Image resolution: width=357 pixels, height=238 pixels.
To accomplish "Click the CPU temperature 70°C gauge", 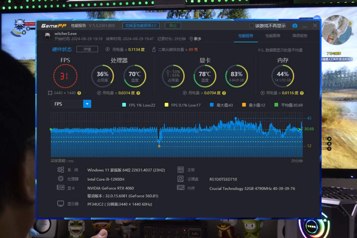I will 135,76.
